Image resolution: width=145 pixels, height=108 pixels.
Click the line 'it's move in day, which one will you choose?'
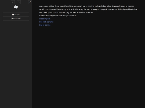point(58,16)
